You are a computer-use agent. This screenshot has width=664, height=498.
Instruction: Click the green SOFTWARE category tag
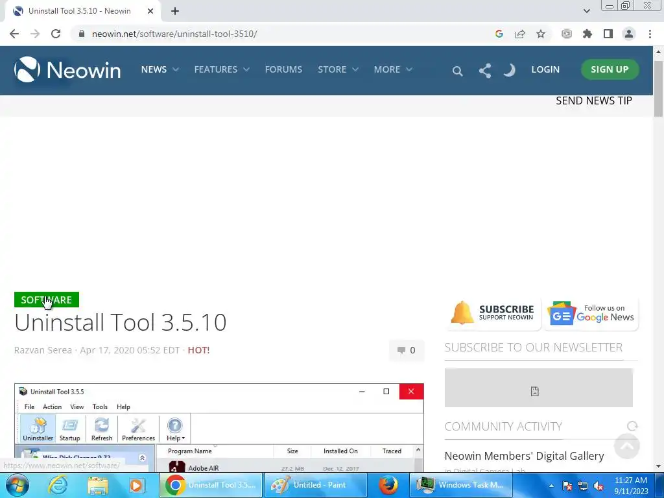[x=47, y=300]
